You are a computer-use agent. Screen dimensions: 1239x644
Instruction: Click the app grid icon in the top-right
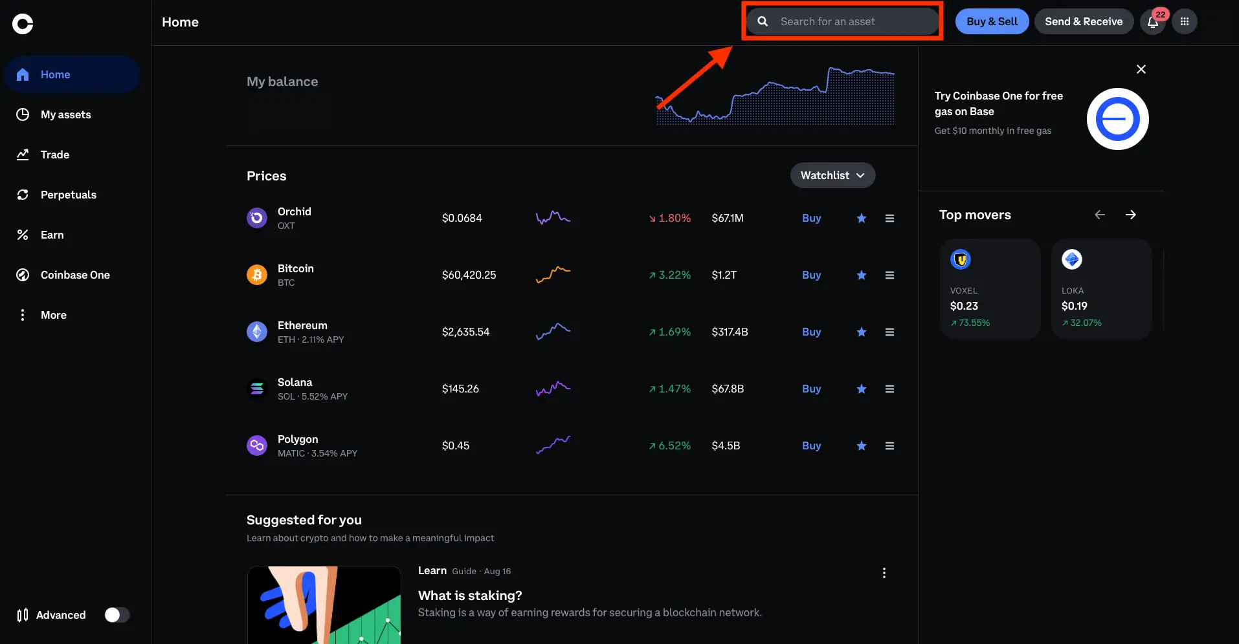1185,21
